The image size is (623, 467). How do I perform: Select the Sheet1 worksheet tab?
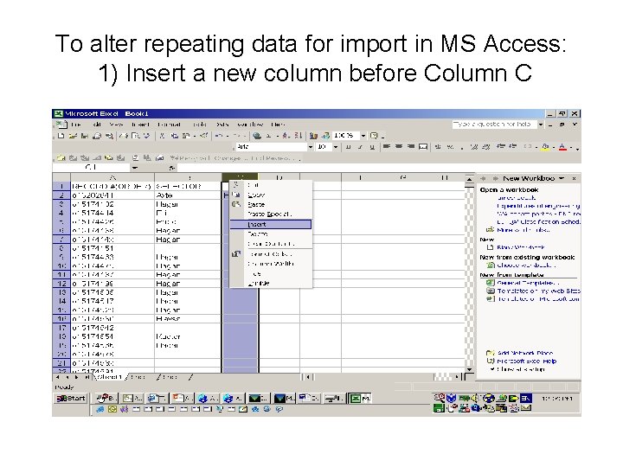pyautogui.click(x=109, y=377)
